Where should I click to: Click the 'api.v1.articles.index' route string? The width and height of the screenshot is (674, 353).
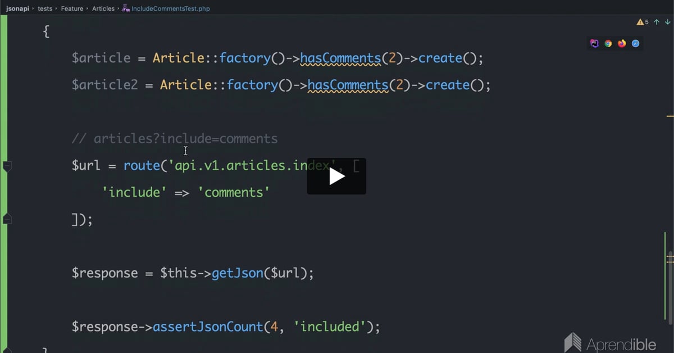(252, 165)
